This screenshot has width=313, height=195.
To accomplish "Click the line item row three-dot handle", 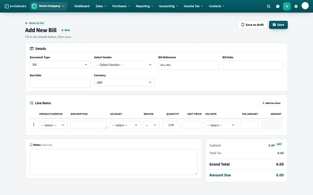I will [34, 125].
